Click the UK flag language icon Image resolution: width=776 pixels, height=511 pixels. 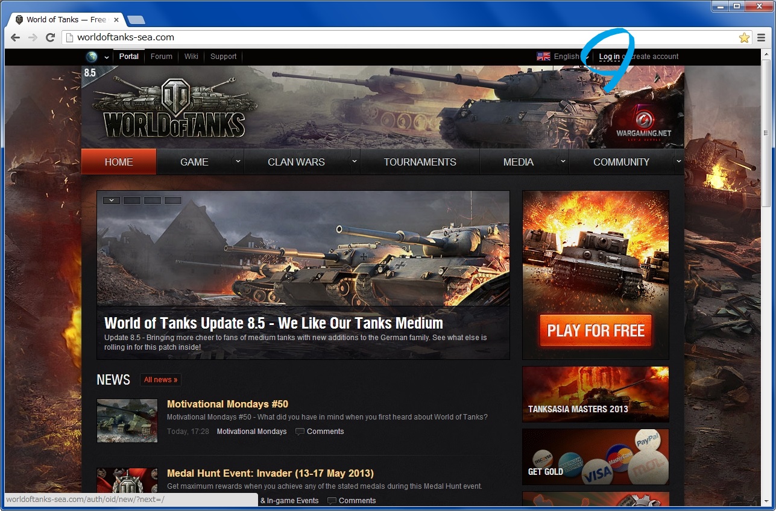(543, 57)
